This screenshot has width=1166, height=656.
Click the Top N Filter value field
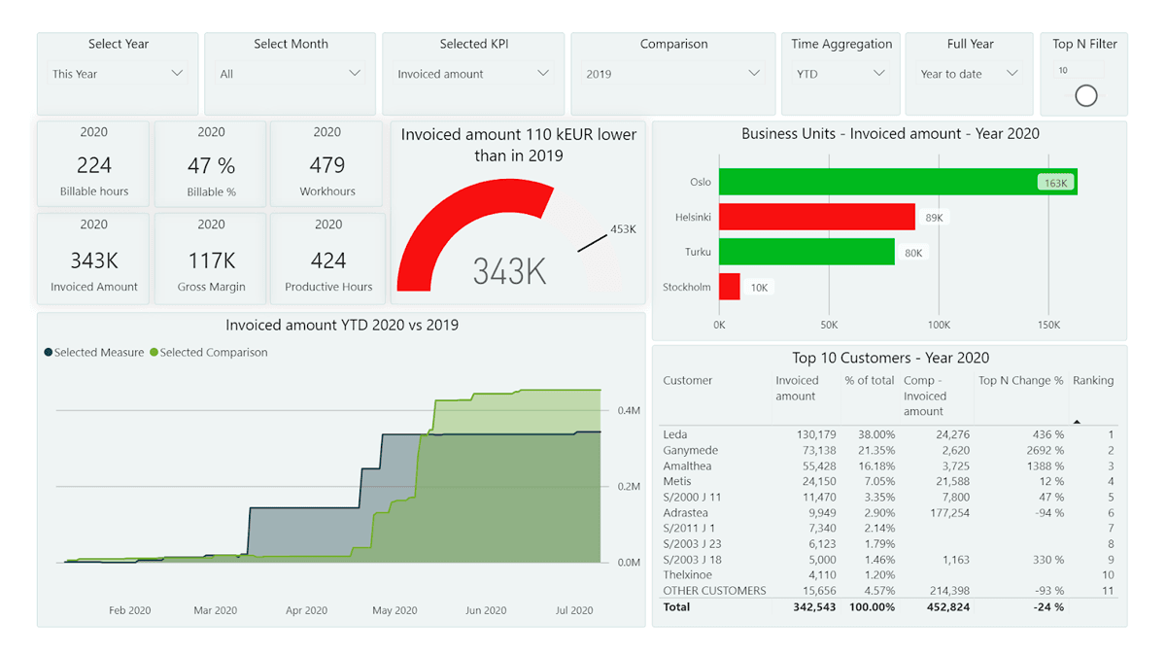tap(1079, 71)
